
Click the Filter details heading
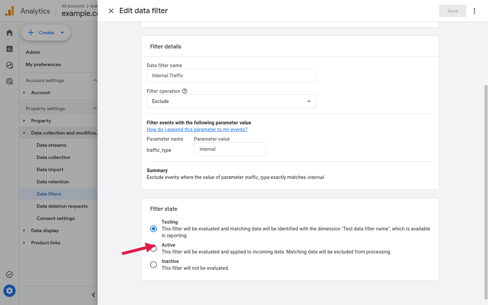(x=166, y=46)
